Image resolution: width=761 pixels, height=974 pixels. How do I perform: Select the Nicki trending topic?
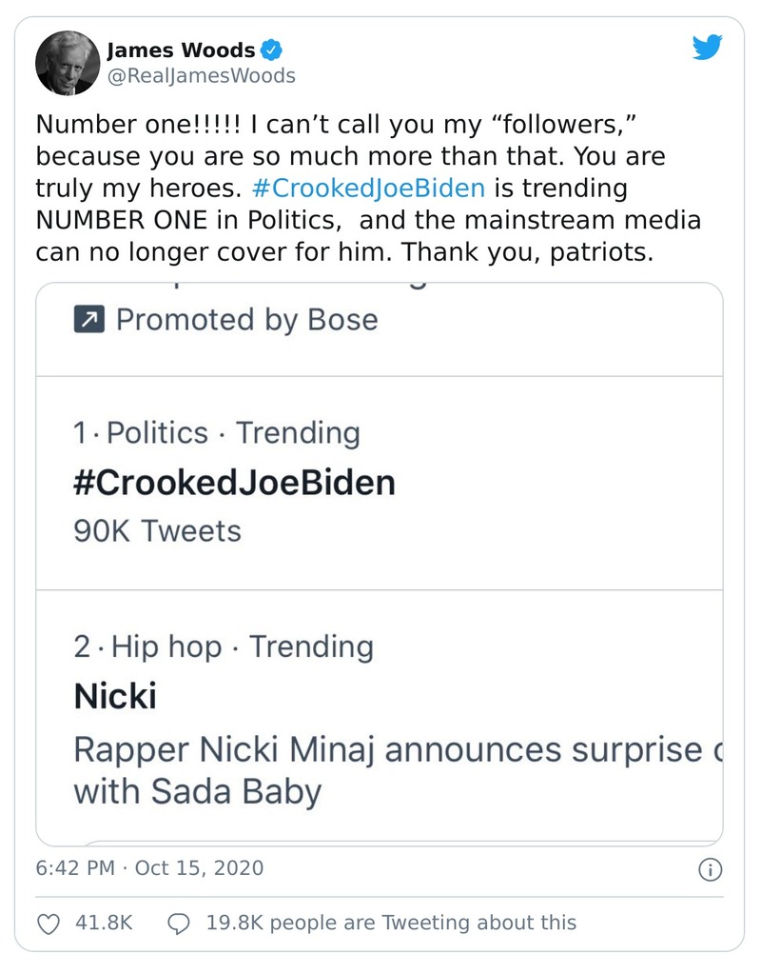114,696
